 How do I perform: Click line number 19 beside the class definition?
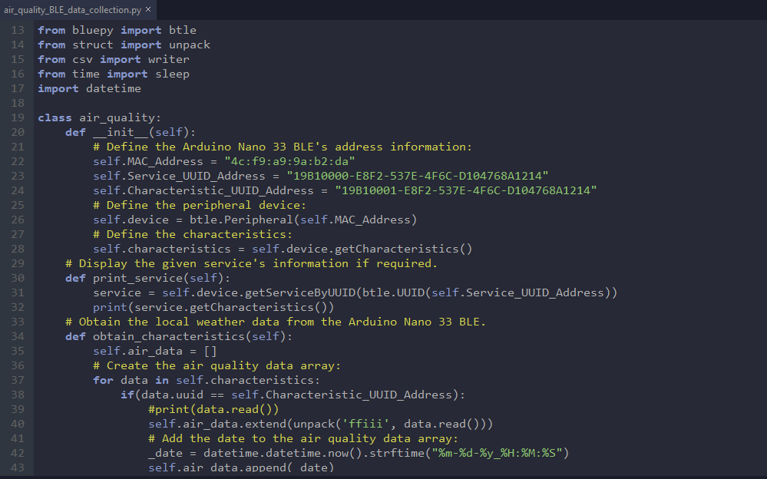point(18,117)
